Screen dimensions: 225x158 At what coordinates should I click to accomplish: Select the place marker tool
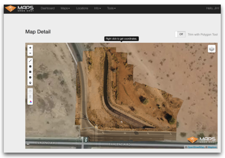coord(30,83)
